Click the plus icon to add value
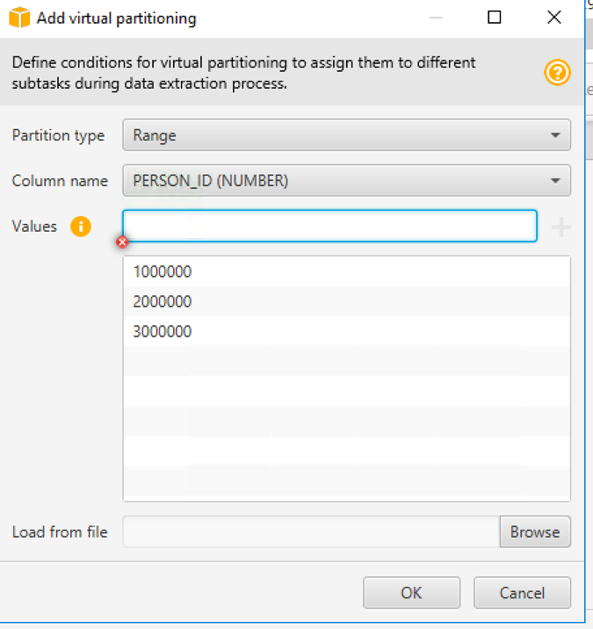 560,227
